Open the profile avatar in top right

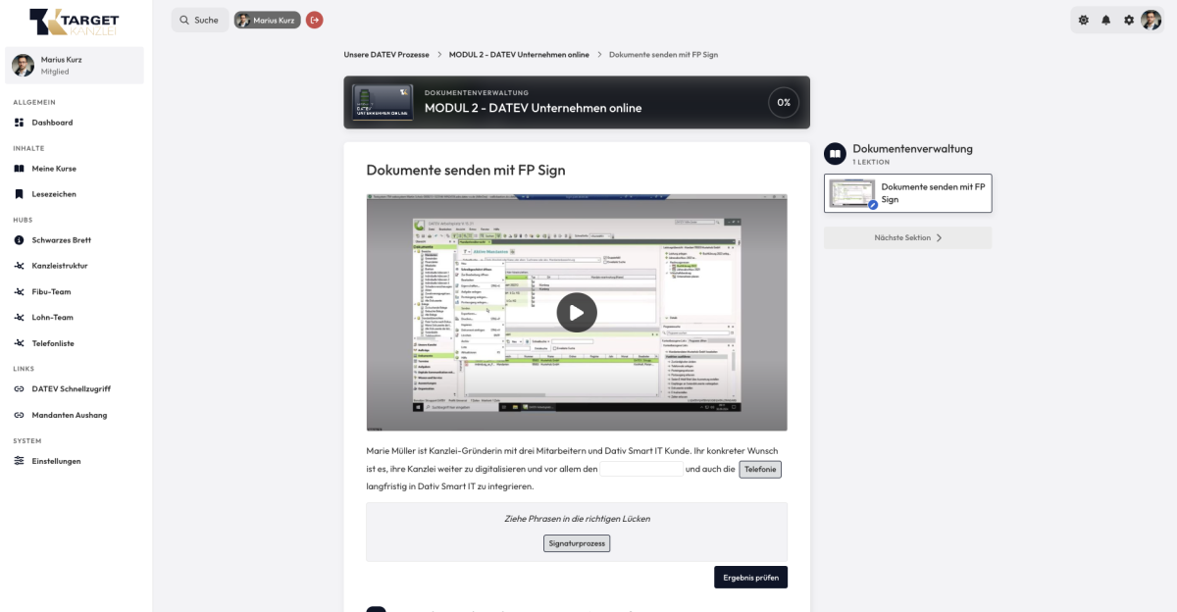click(1151, 20)
